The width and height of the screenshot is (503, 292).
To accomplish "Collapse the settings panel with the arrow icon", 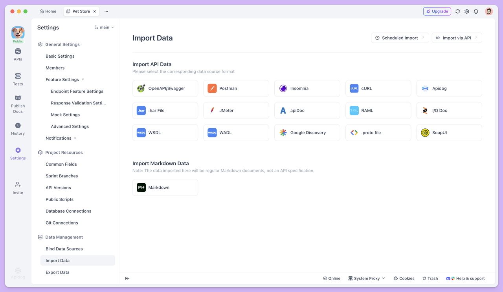I will pyautogui.click(x=127, y=278).
